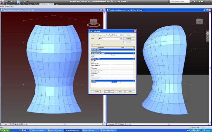Click the 1:200 view scale in left view
212x132 pixels.
tap(5, 124)
